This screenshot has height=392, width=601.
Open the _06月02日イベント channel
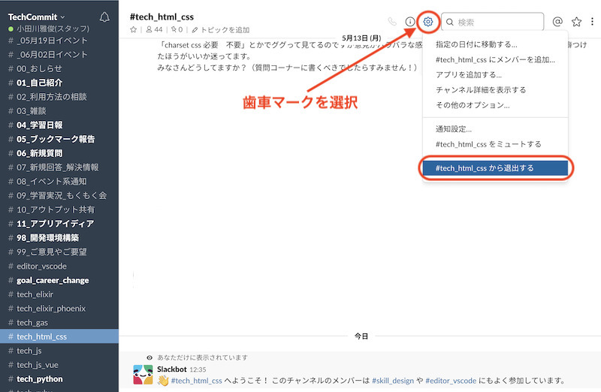(x=59, y=55)
